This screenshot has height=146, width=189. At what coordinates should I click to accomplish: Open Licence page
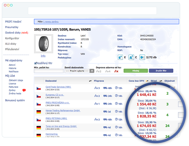[x=12, y=84]
